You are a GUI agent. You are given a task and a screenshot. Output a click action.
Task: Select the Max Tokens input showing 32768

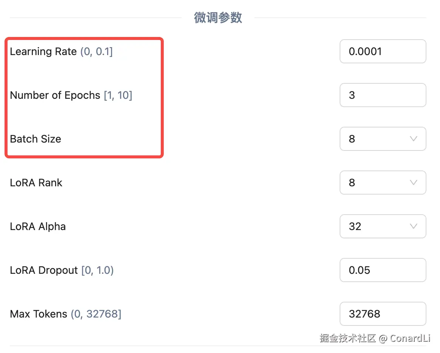coord(382,314)
